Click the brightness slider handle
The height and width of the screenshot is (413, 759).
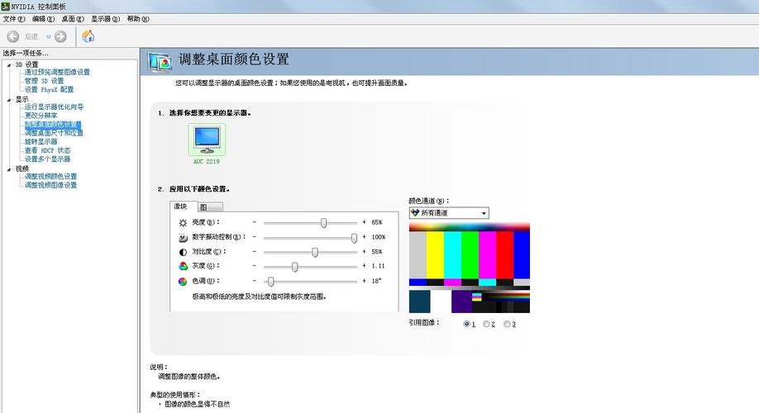point(323,223)
